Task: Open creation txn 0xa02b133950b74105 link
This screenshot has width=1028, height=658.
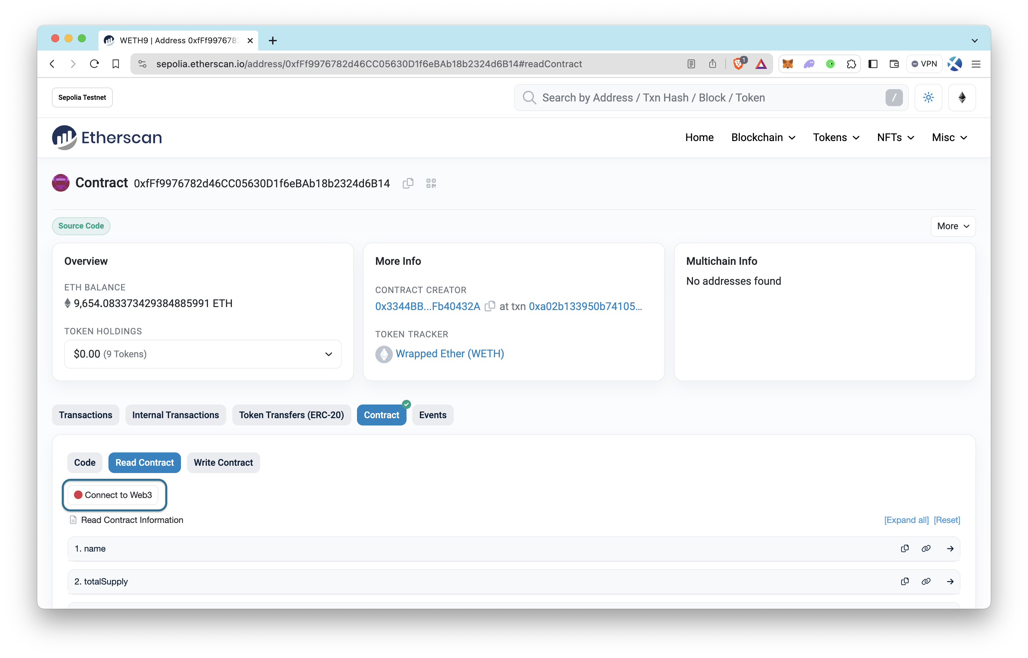Action: [x=585, y=306]
